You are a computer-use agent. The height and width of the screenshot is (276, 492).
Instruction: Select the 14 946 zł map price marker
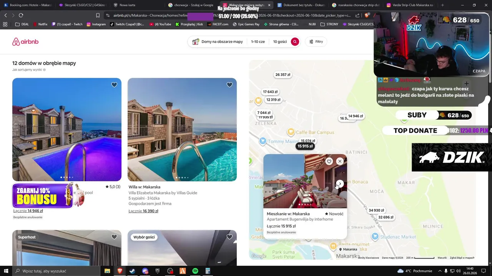356,116
